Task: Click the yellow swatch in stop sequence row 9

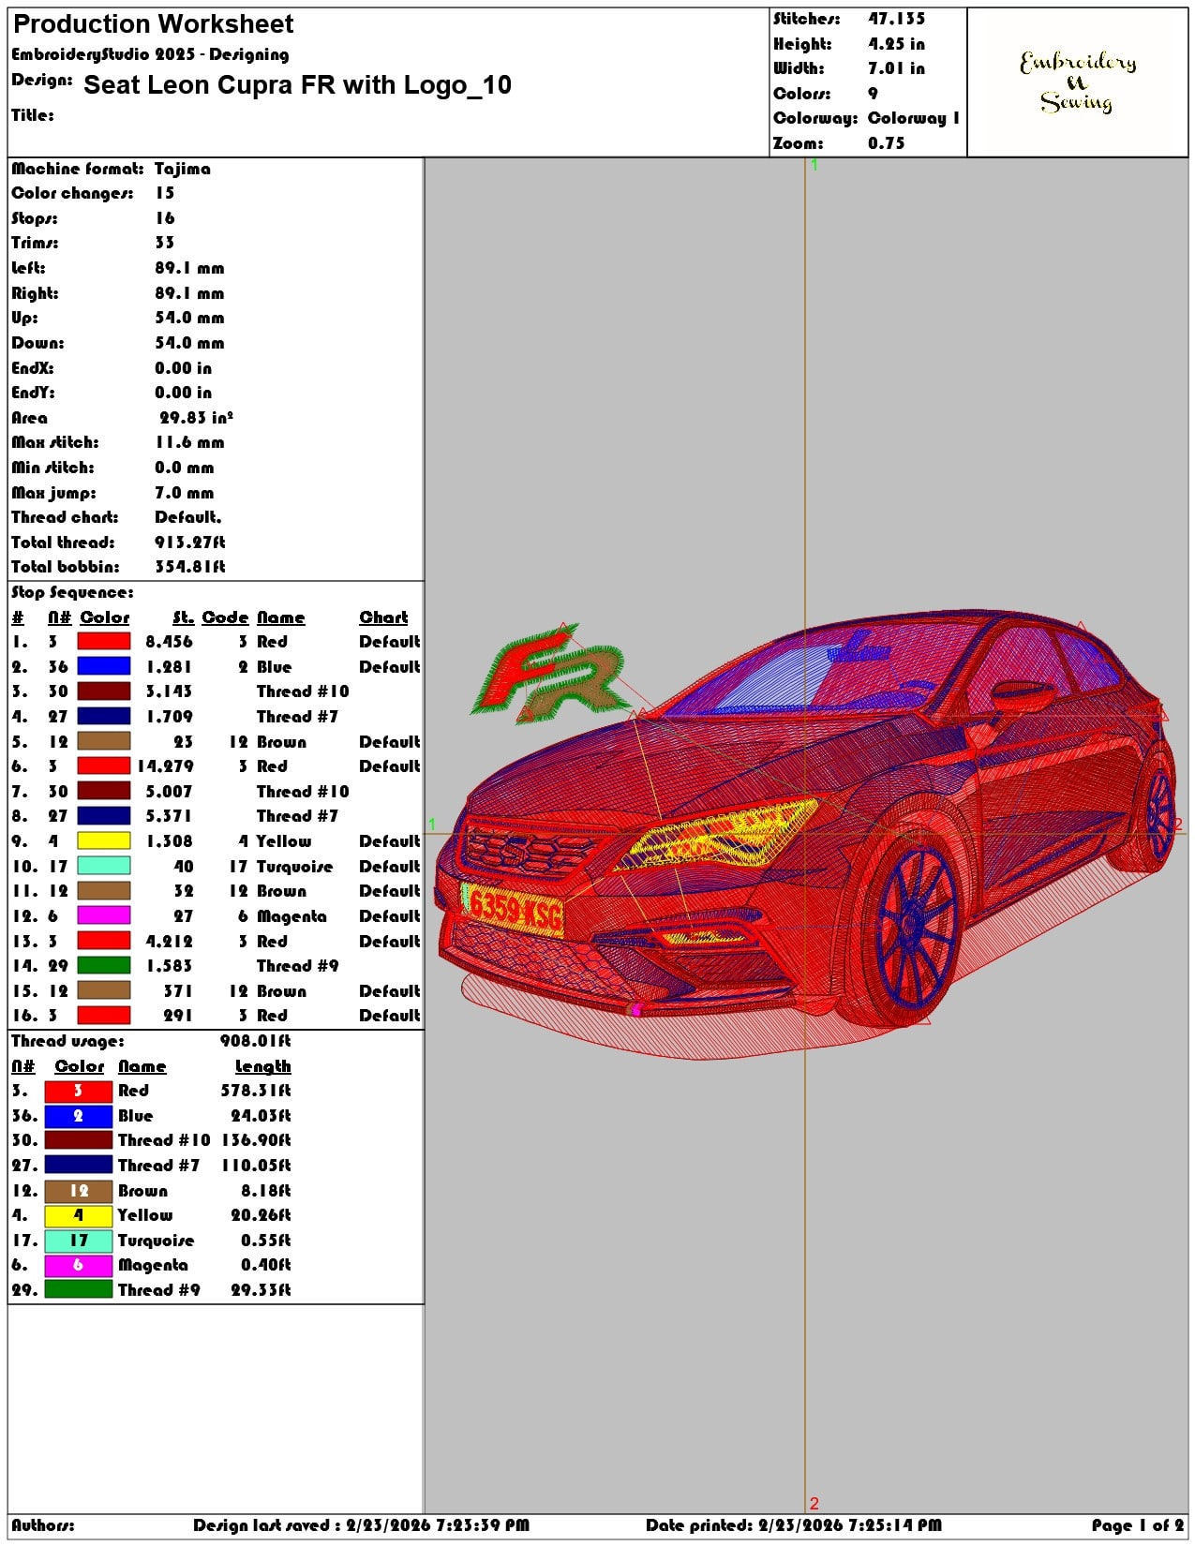Action: pos(103,841)
